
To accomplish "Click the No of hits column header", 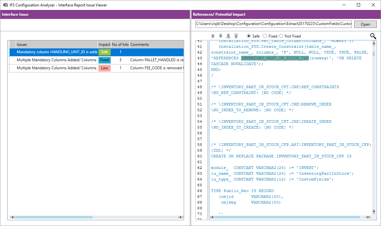I will point(120,45).
